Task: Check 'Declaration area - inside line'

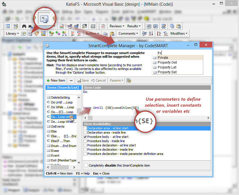Action: (x=85, y=133)
